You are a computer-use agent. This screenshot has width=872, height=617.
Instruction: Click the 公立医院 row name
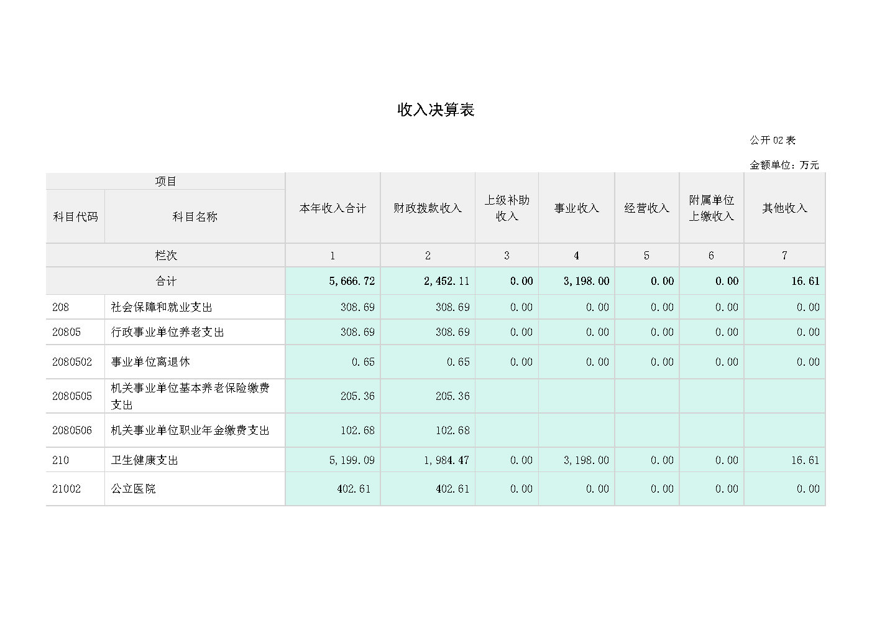tap(134, 489)
